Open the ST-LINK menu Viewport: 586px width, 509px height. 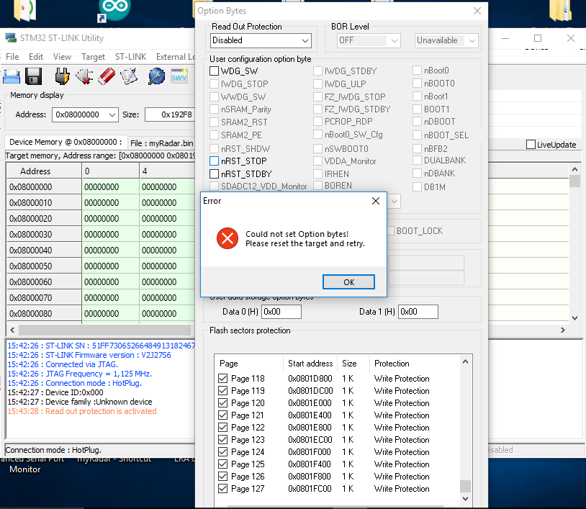coord(130,57)
